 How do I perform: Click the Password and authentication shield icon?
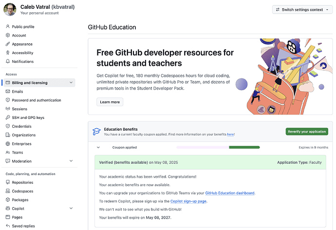[x=8, y=100]
